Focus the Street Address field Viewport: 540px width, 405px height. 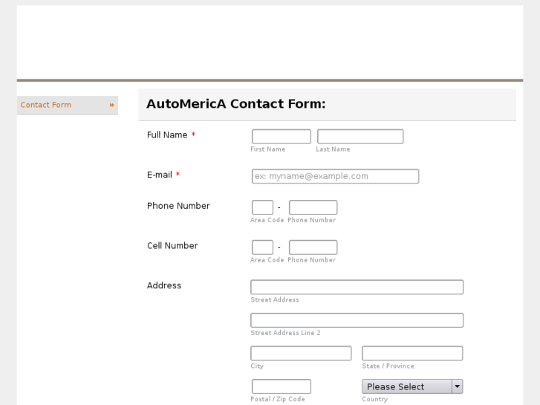357,287
